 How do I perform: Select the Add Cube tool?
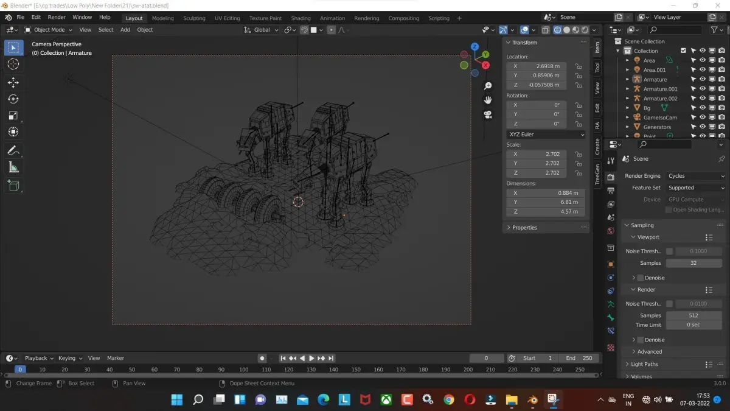tap(13, 186)
